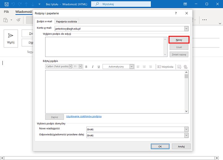
Task: Click the signature editor vertical scrollbar thumb
Action: (186, 76)
